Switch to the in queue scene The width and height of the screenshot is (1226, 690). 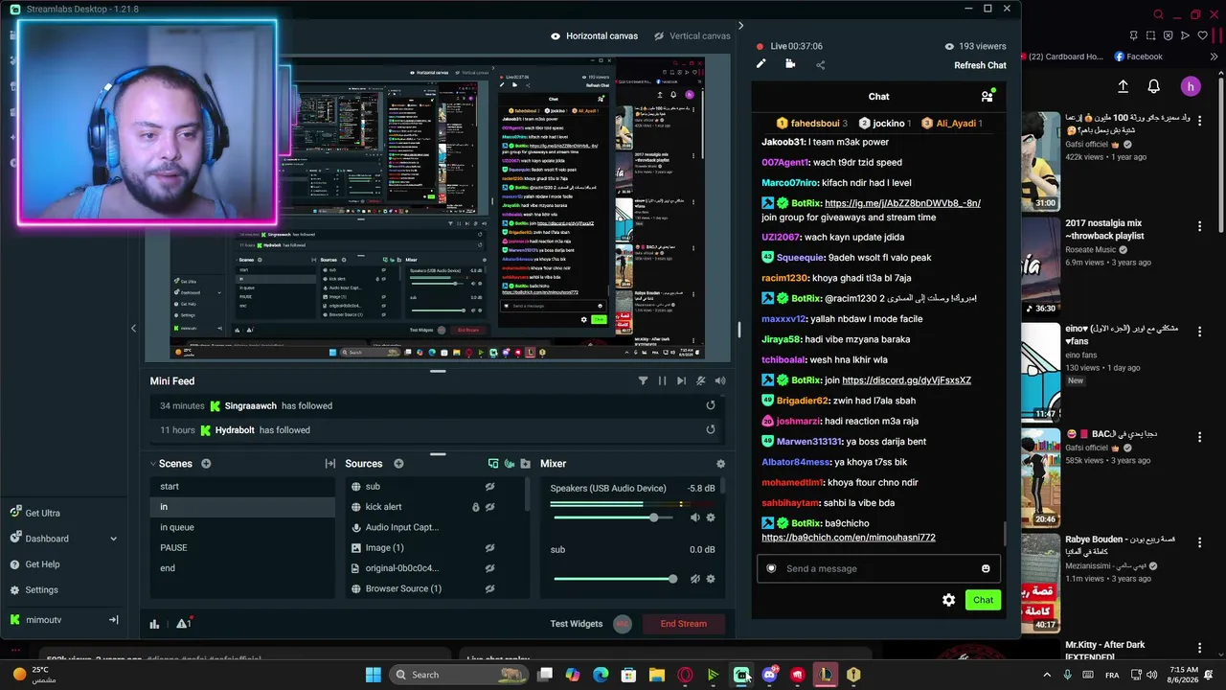pos(242,527)
